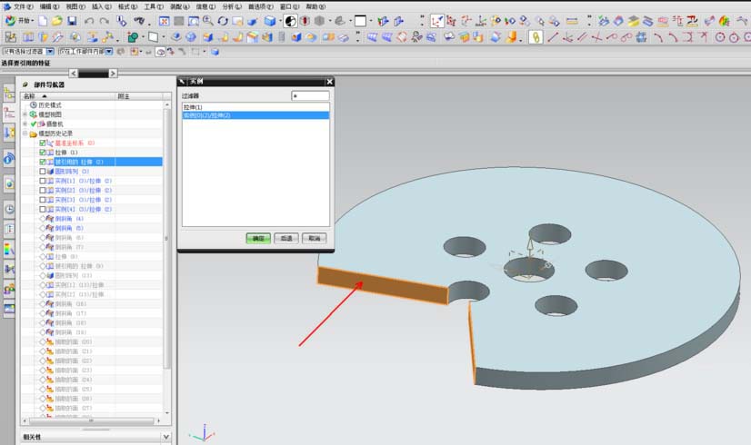
Task: Open the selection filter dropdown
Action: [51, 52]
